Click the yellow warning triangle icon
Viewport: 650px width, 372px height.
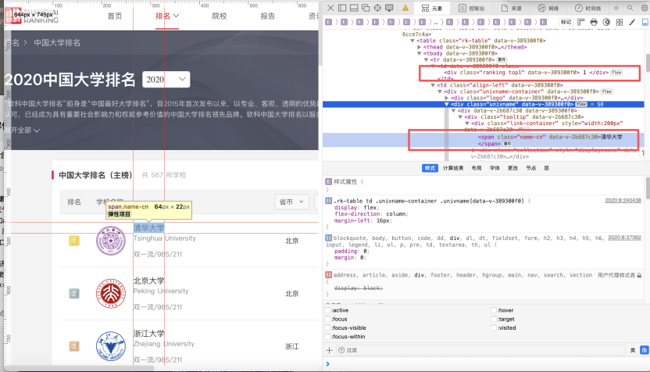(x=405, y=8)
